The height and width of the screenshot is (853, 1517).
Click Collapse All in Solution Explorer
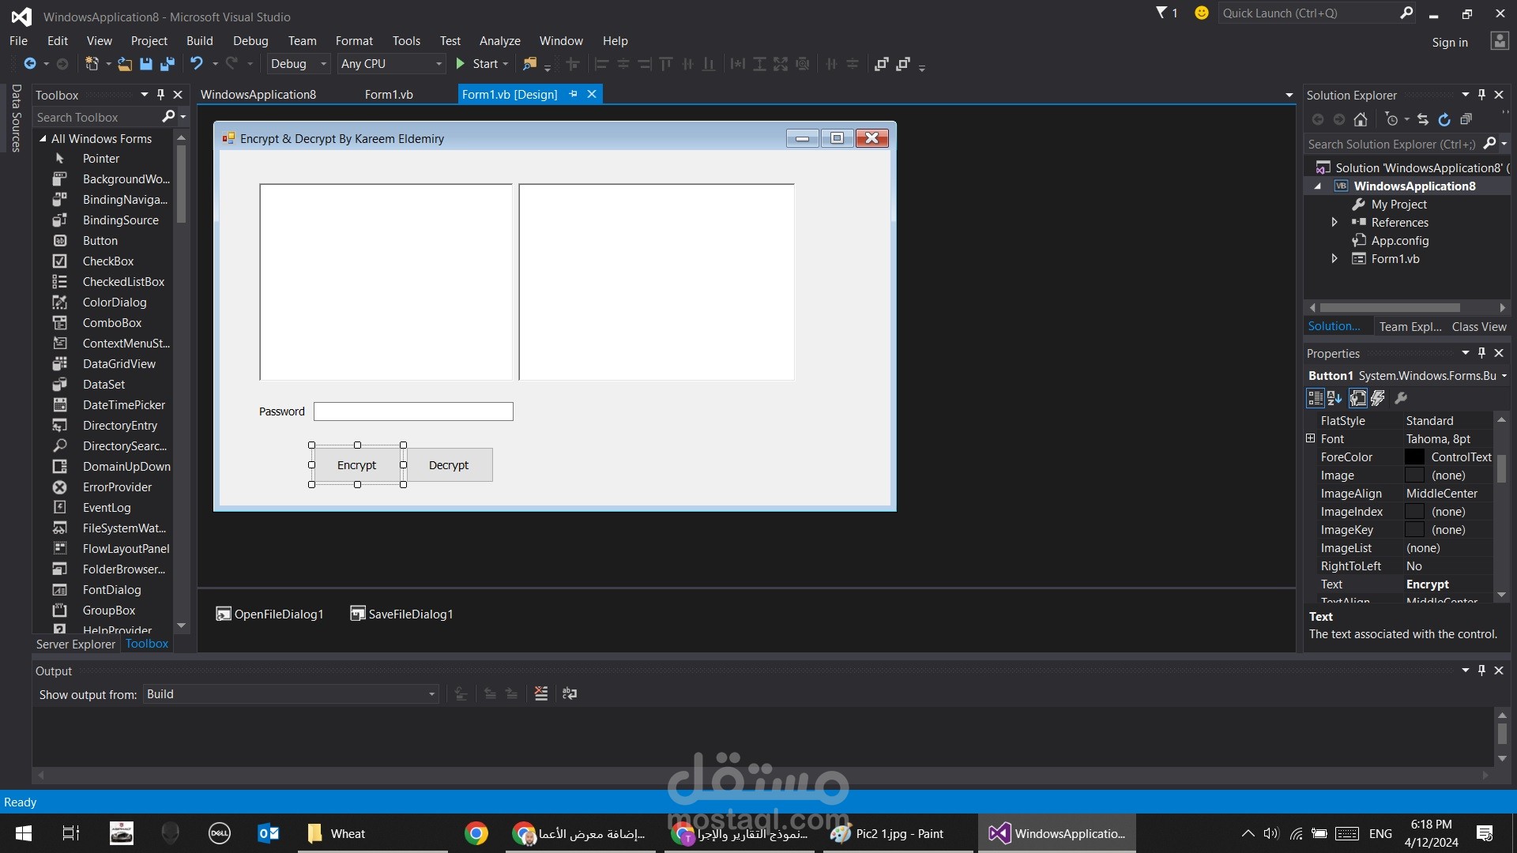click(1466, 119)
